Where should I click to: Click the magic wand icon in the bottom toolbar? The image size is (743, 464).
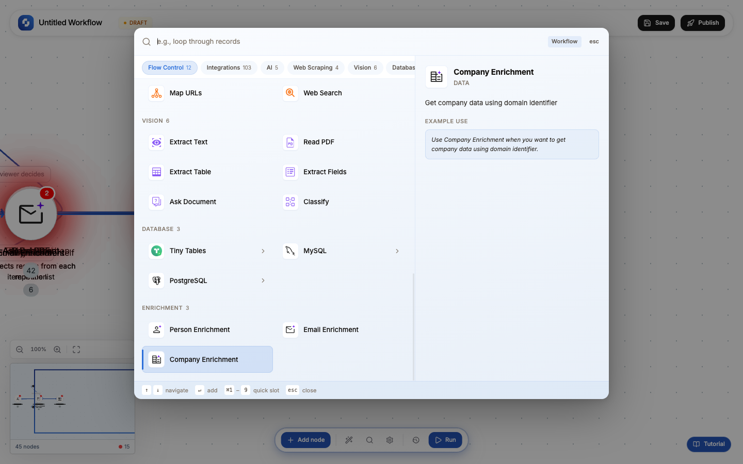click(349, 440)
